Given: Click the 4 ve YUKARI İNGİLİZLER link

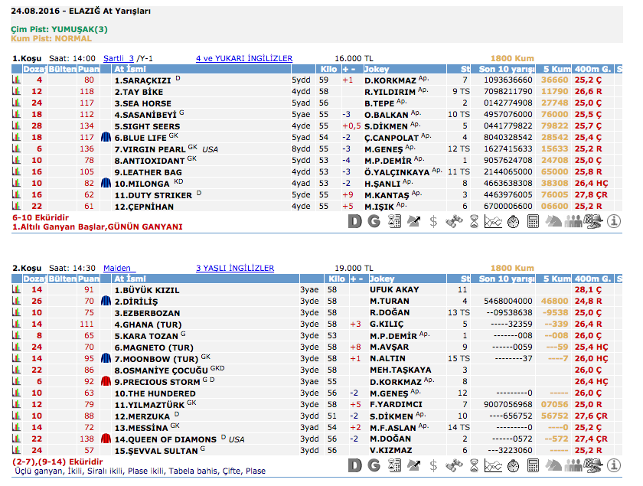Looking at the screenshot, I should (243, 58).
